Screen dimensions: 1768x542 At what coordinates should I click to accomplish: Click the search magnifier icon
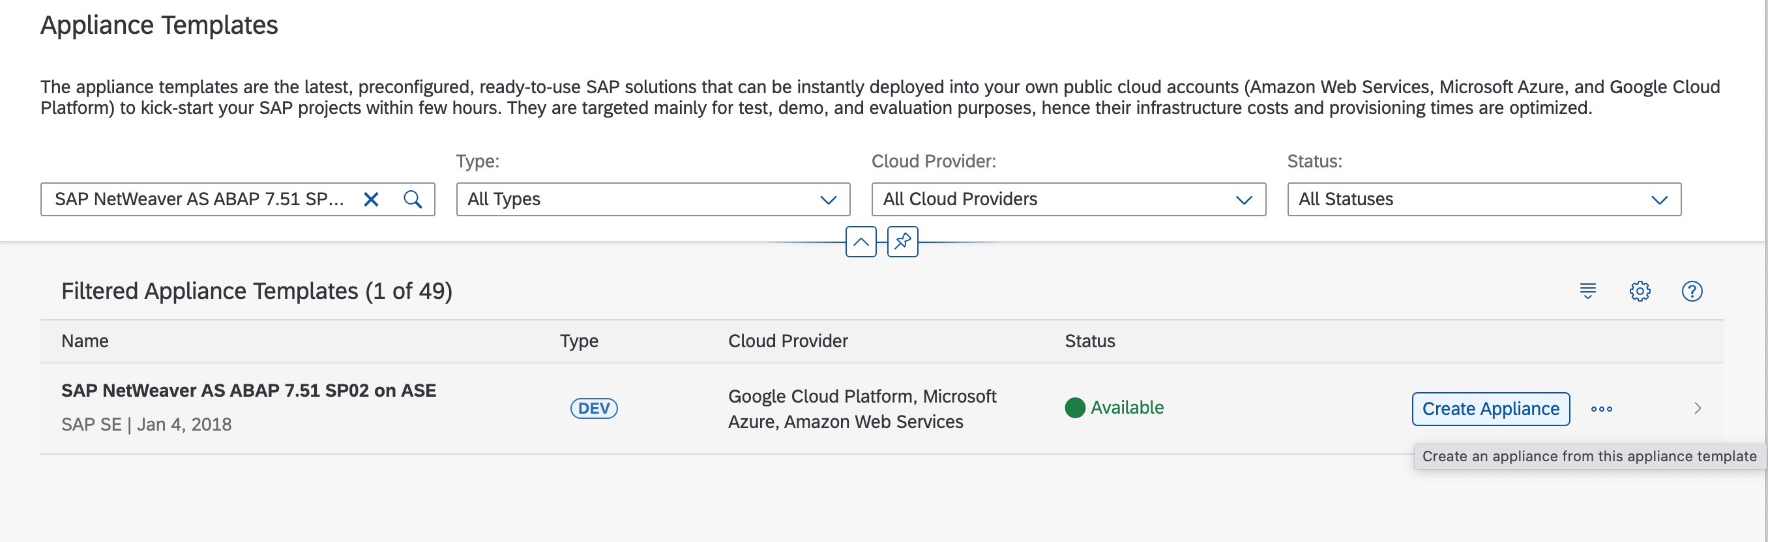pos(413,199)
